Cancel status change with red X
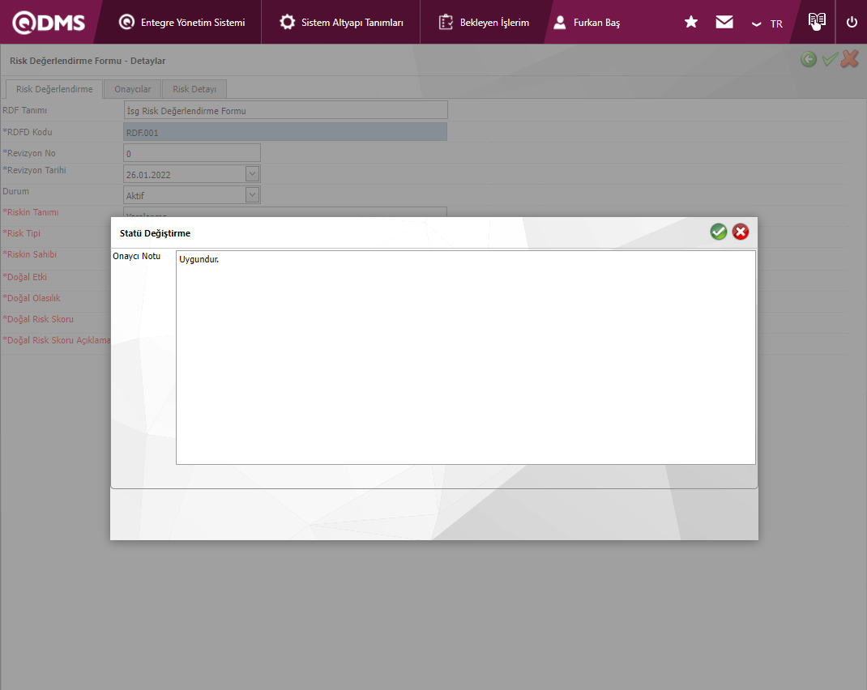This screenshot has height=690, width=867. click(x=741, y=232)
